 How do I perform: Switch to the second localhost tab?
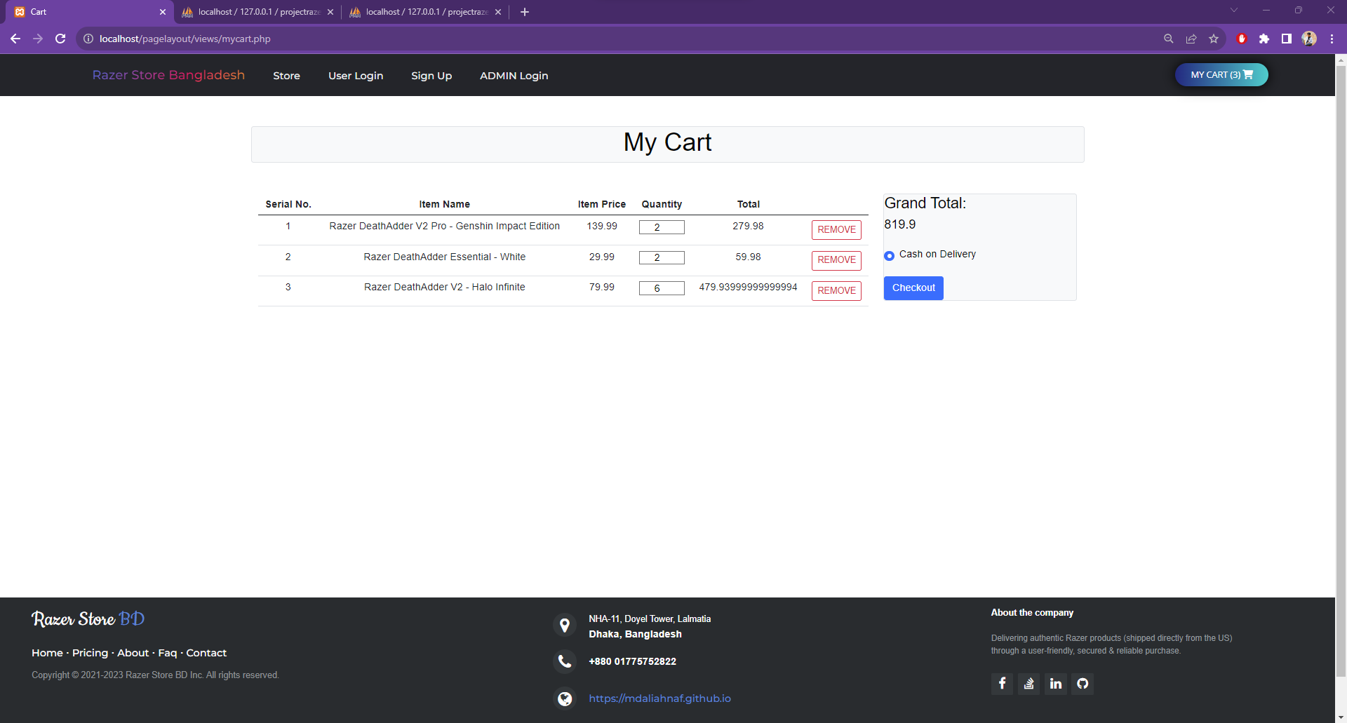click(x=257, y=12)
